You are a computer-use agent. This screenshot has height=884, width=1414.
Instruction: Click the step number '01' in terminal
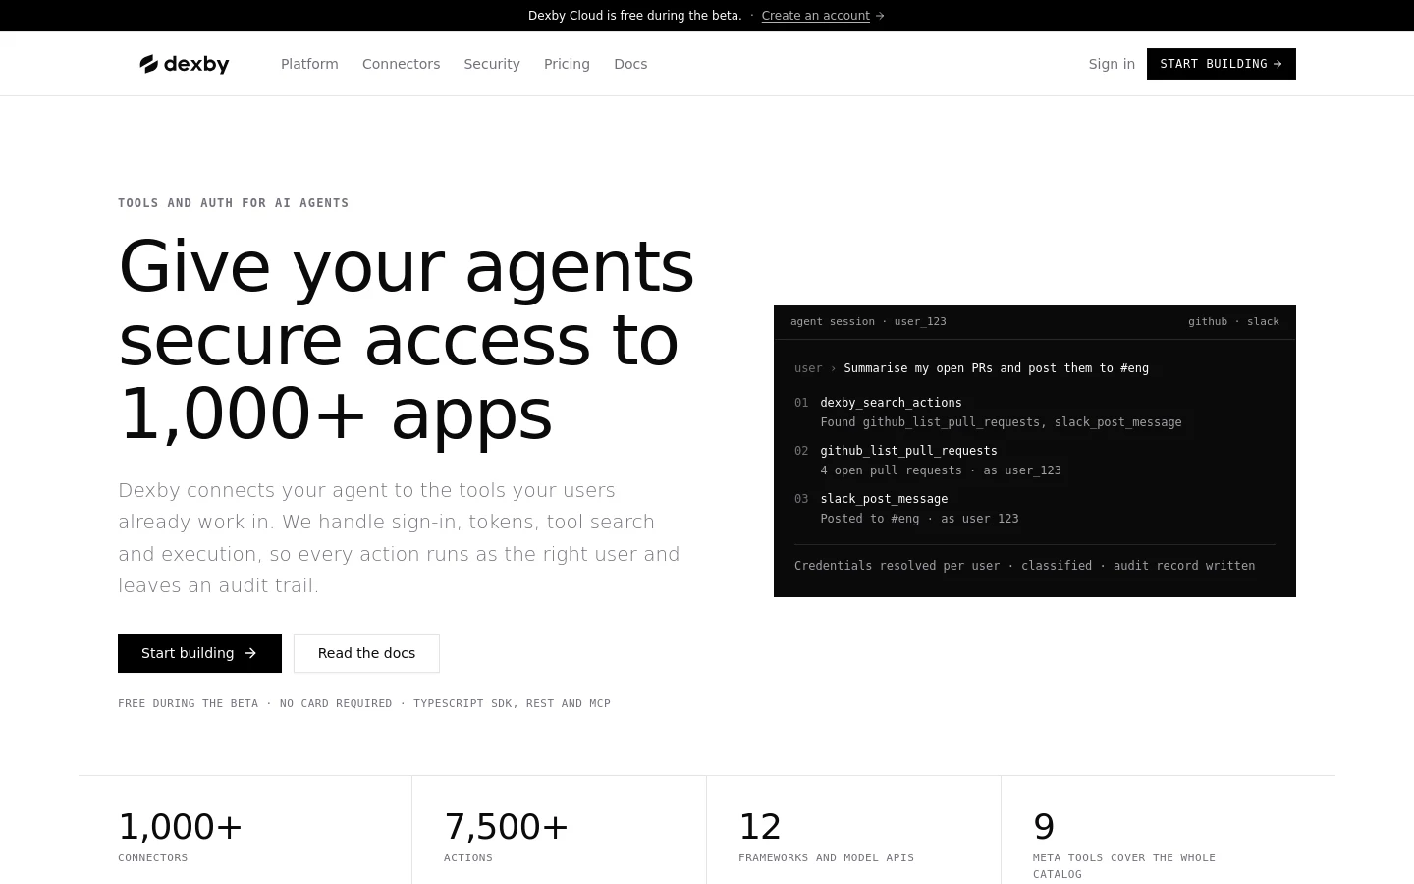pyautogui.click(x=801, y=403)
